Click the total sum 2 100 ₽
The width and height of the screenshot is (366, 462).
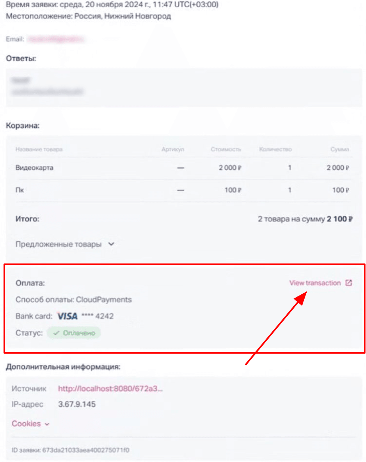pyautogui.click(x=340, y=219)
